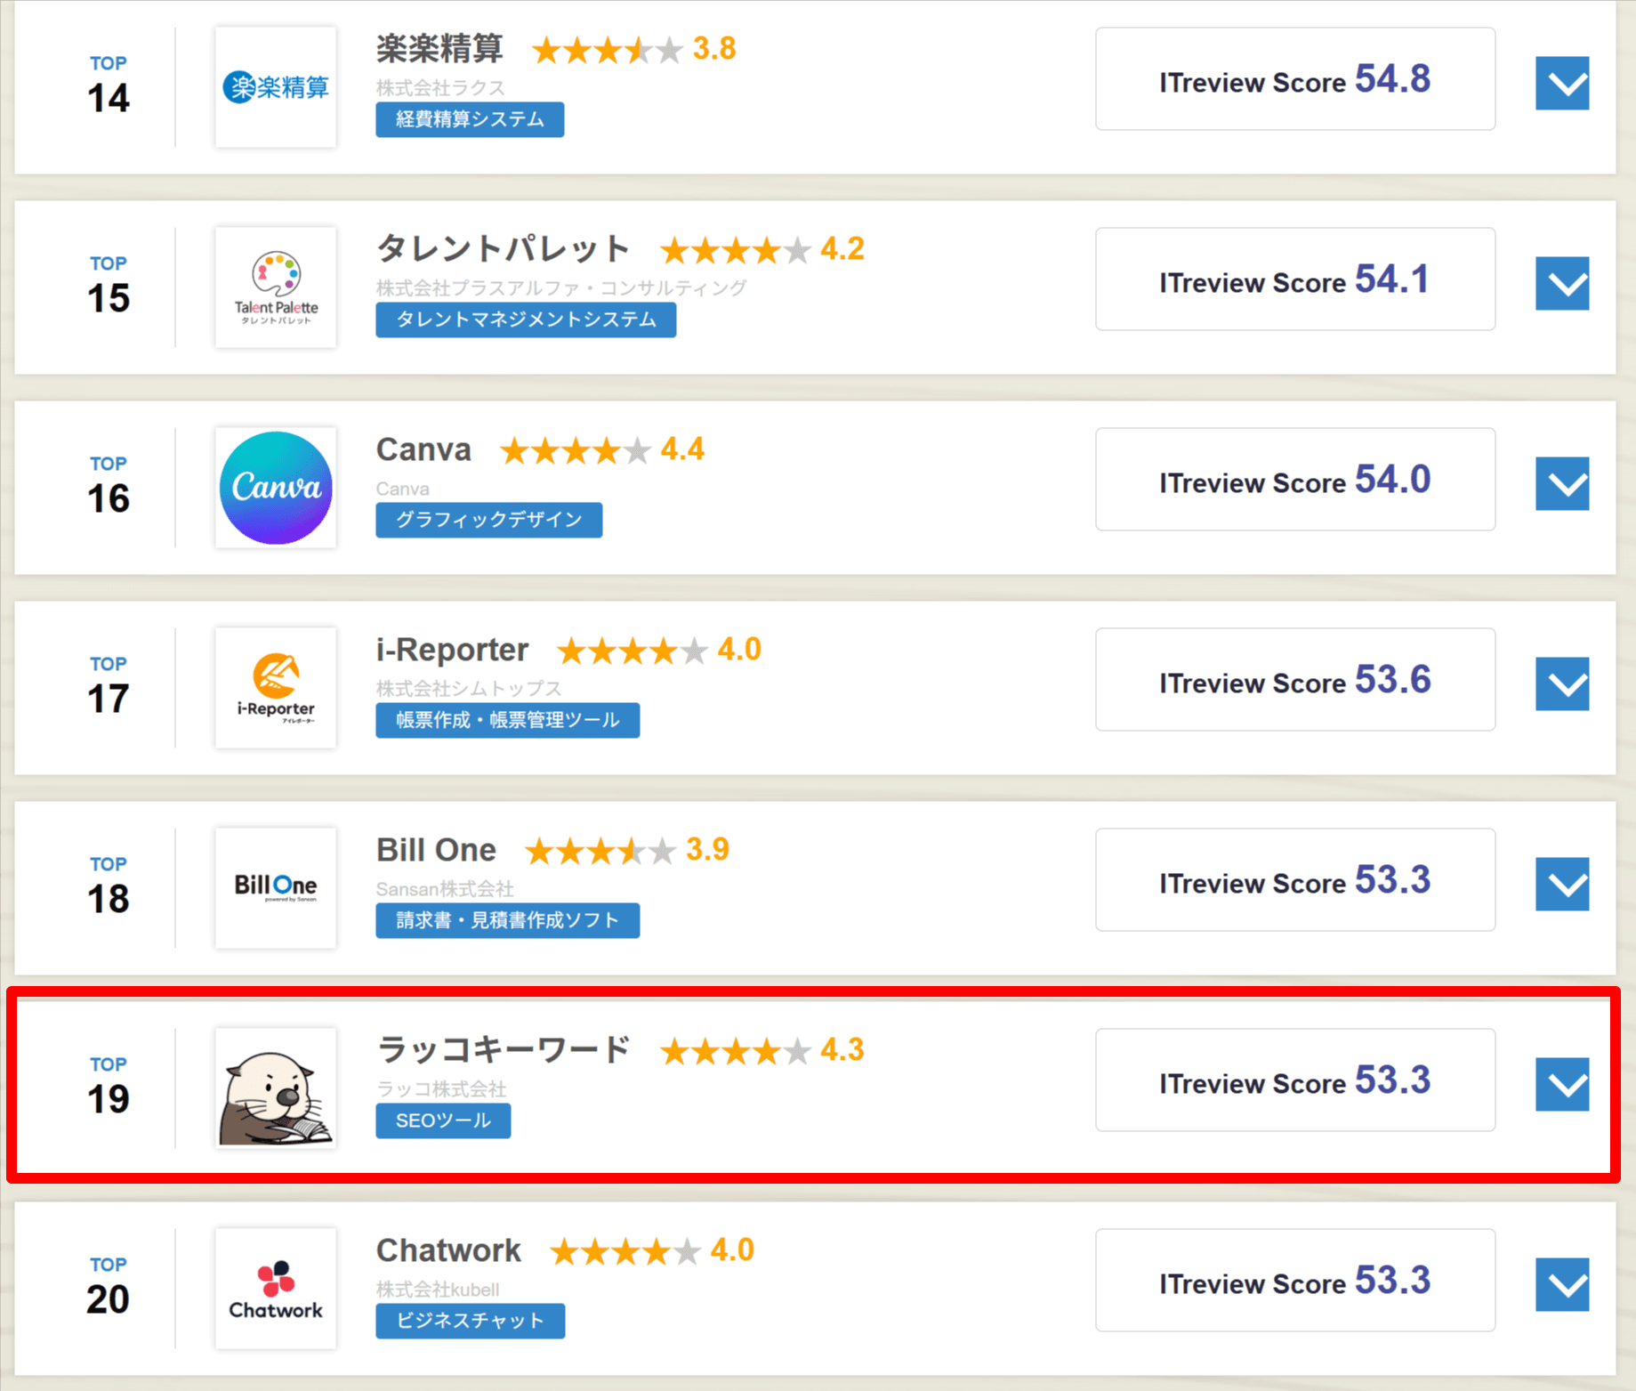Click the グラフィックデザイン category tag

pos(488,521)
